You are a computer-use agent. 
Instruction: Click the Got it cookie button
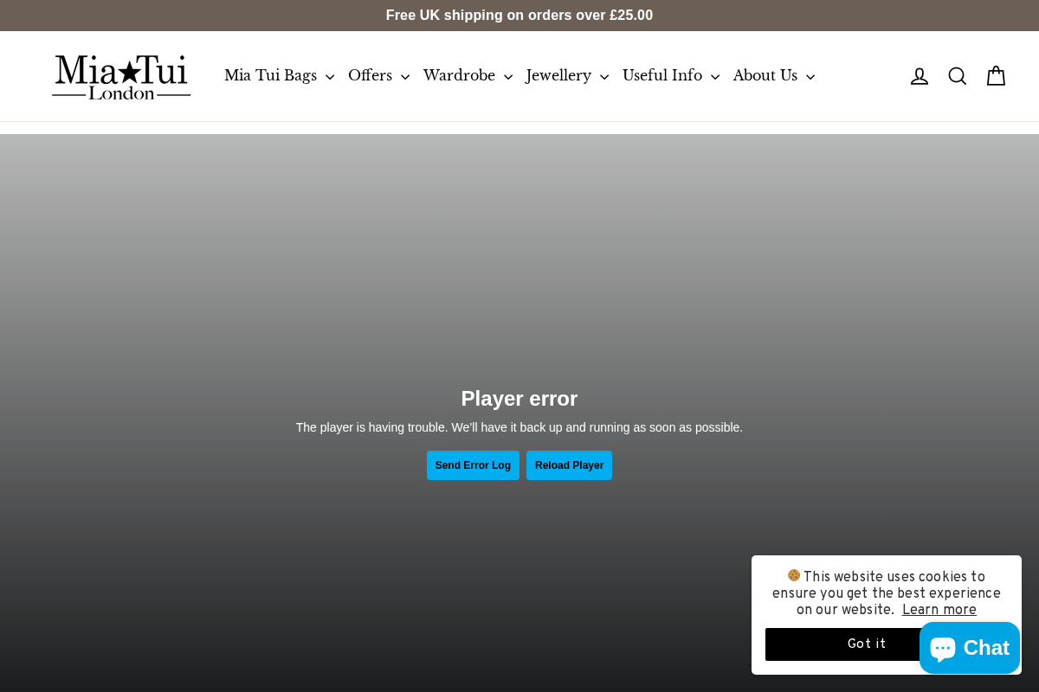tap(866, 644)
